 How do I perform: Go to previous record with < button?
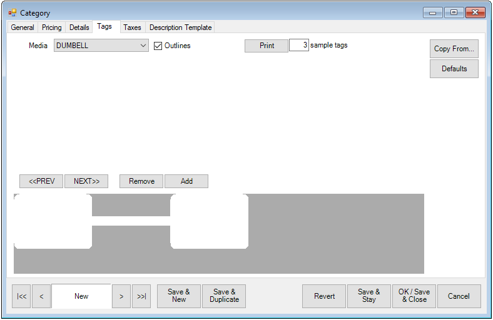(41, 296)
